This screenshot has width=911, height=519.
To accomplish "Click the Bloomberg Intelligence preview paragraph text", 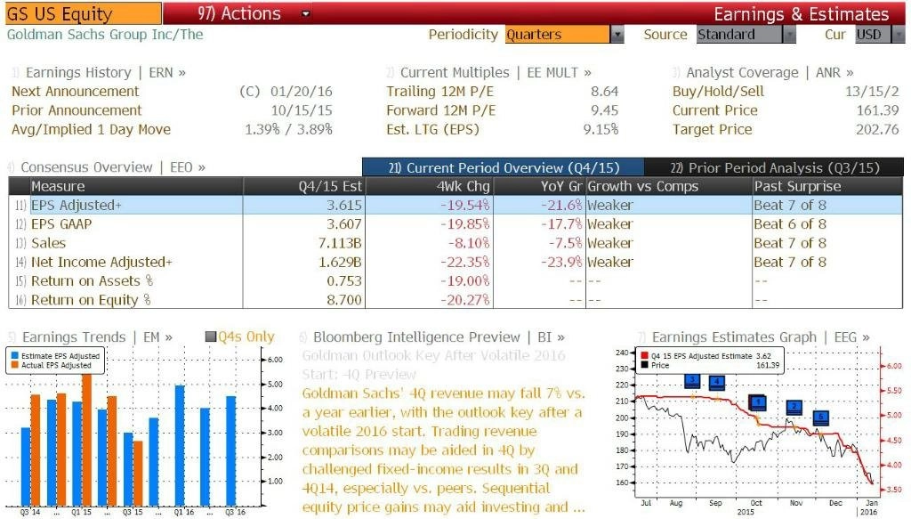I will 443,450.
